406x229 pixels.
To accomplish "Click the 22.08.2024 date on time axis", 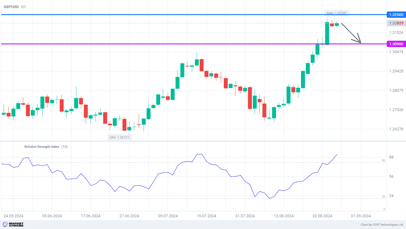I will [322, 216].
